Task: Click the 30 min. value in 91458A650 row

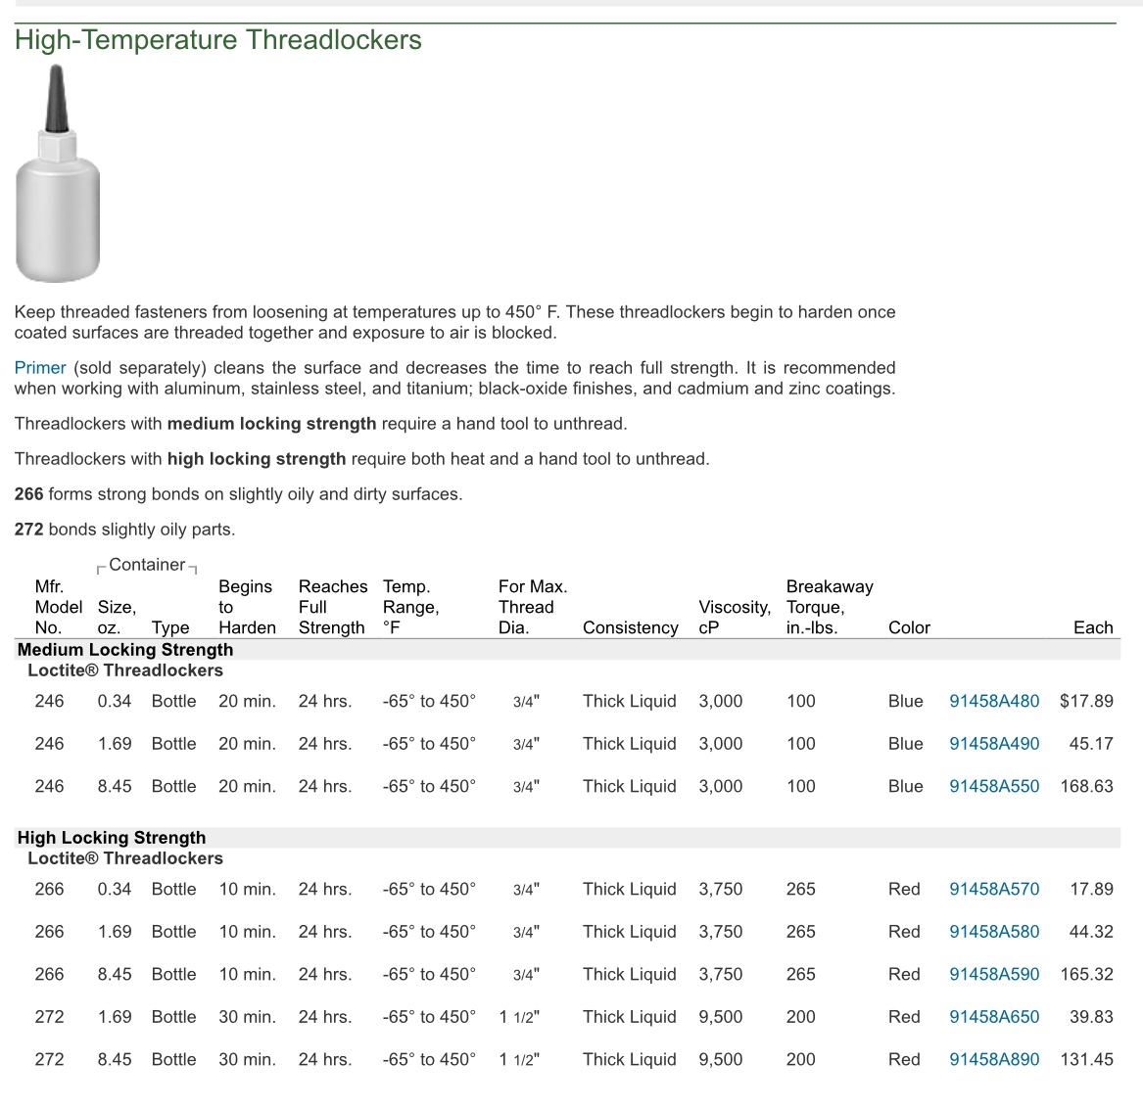Action: (247, 1016)
